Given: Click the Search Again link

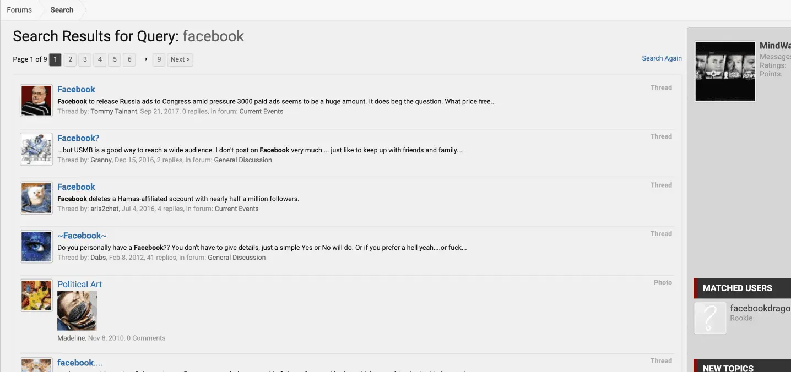Looking at the screenshot, I should point(662,58).
